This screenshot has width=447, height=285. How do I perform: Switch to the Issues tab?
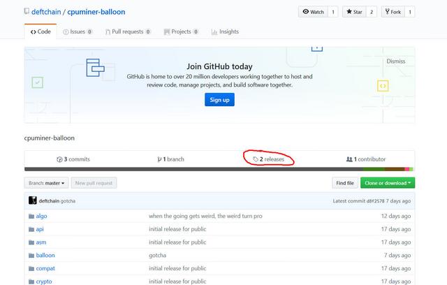(78, 31)
